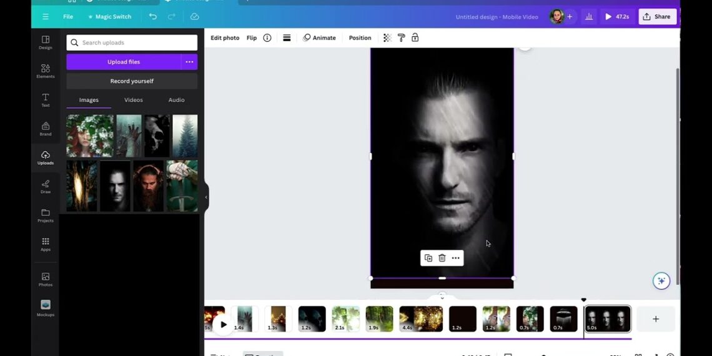Open the Mockups sidebar panel

(x=46, y=309)
